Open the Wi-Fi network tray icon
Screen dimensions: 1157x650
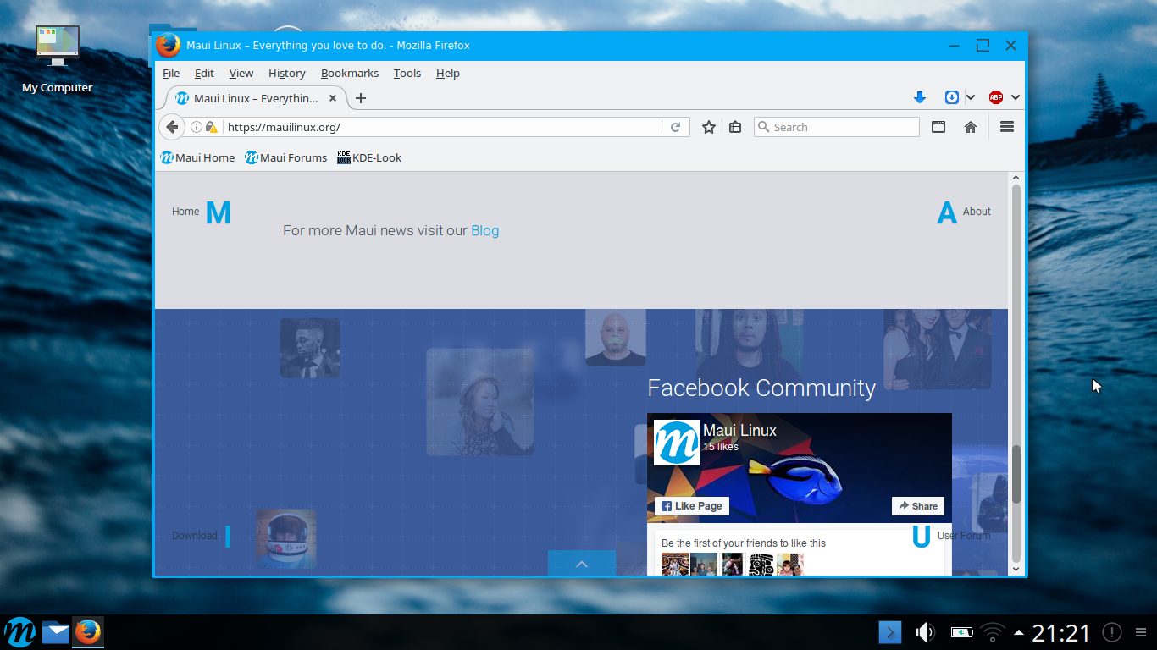click(993, 632)
